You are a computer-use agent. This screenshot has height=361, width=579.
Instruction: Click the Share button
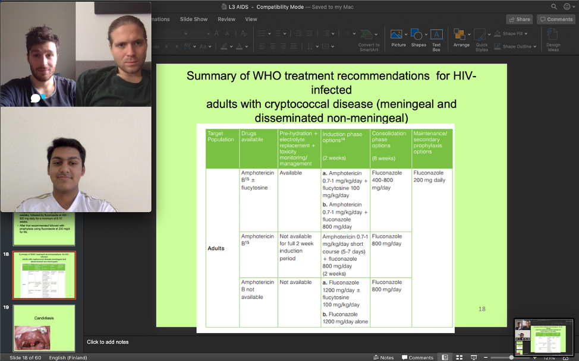tap(519, 19)
